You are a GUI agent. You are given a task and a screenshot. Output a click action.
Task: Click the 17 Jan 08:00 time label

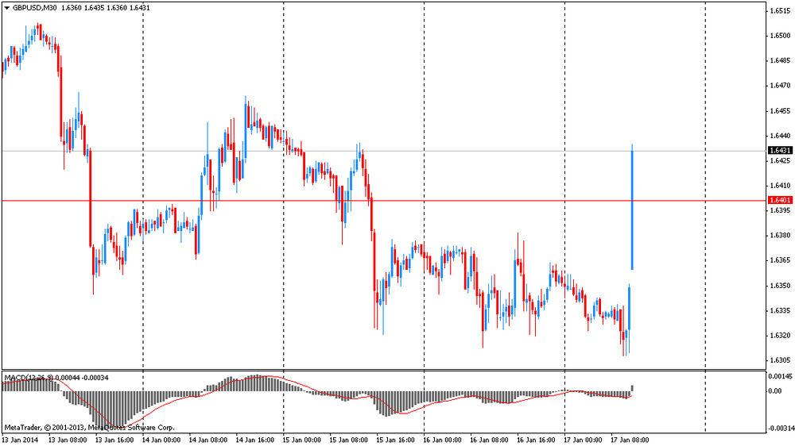pyautogui.click(x=630, y=439)
